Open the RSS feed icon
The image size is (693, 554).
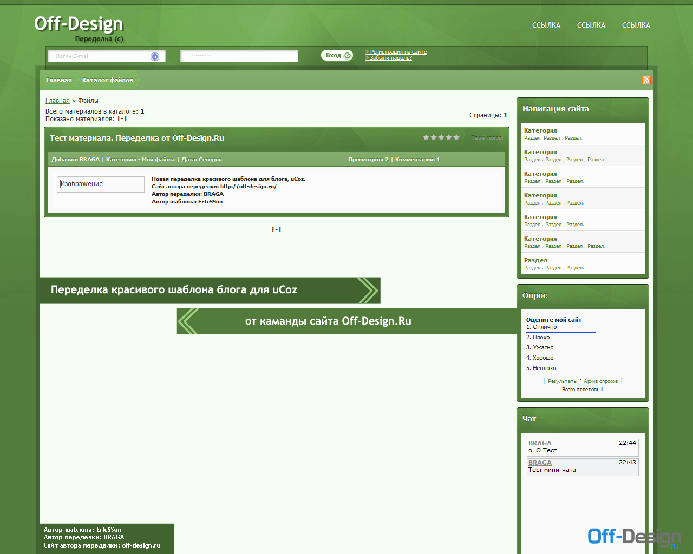646,80
